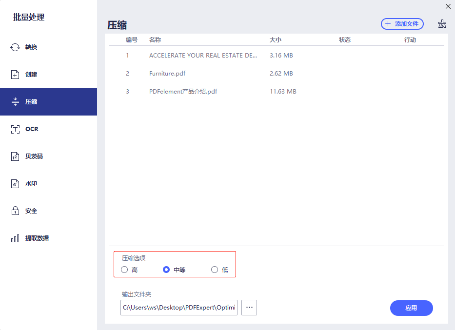Clear the file list with the broom icon
The height and width of the screenshot is (330, 455).
pos(442,23)
